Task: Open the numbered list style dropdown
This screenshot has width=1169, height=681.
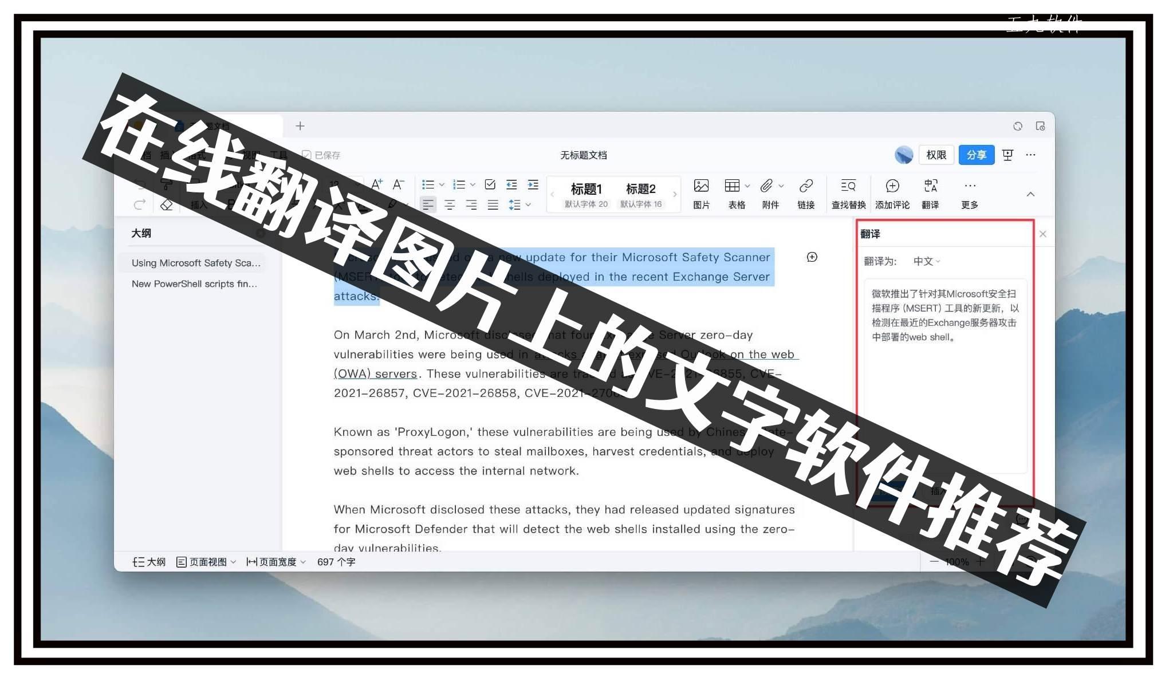Action: pos(473,184)
